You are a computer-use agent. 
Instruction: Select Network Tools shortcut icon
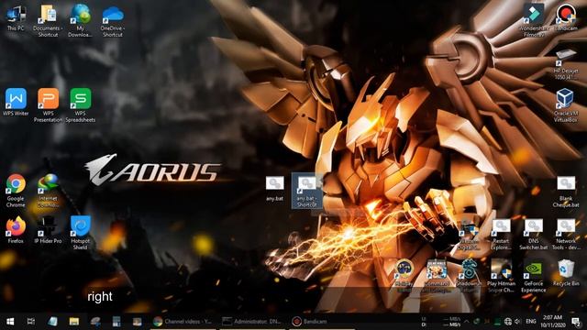point(566,235)
